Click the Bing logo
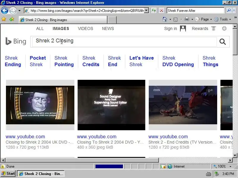This screenshot has height=178, width=238. tap(16, 41)
